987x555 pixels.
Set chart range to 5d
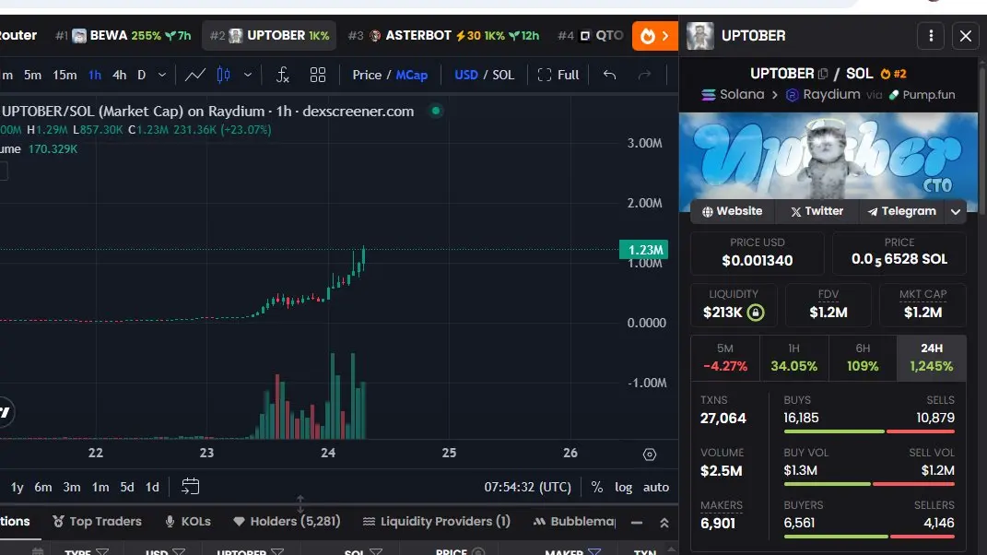127,487
